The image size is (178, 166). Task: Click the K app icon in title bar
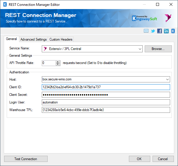tap(5, 5)
